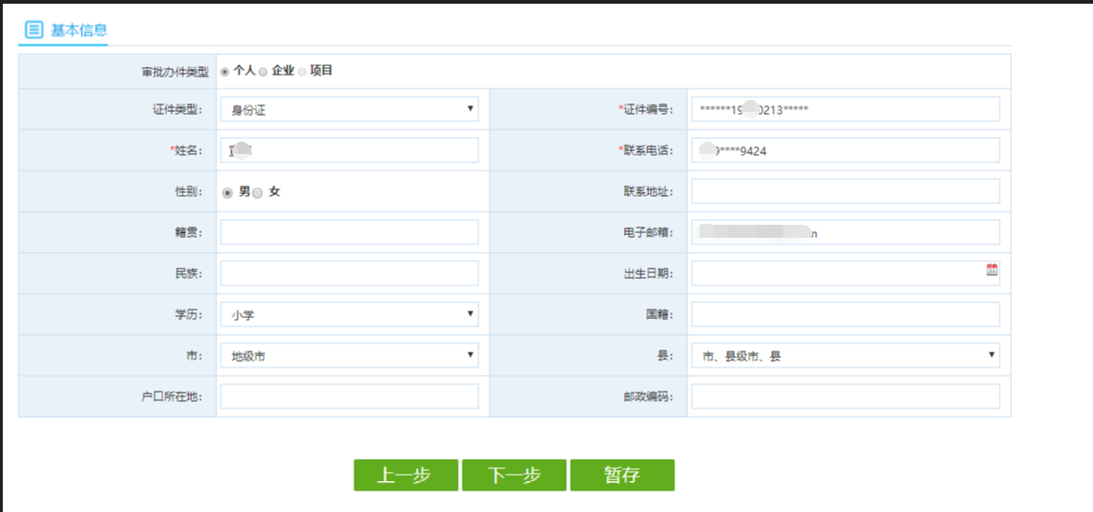Focus the 联系地址 input field
The height and width of the screenshot is (512, 1093).
click(845, 191)
